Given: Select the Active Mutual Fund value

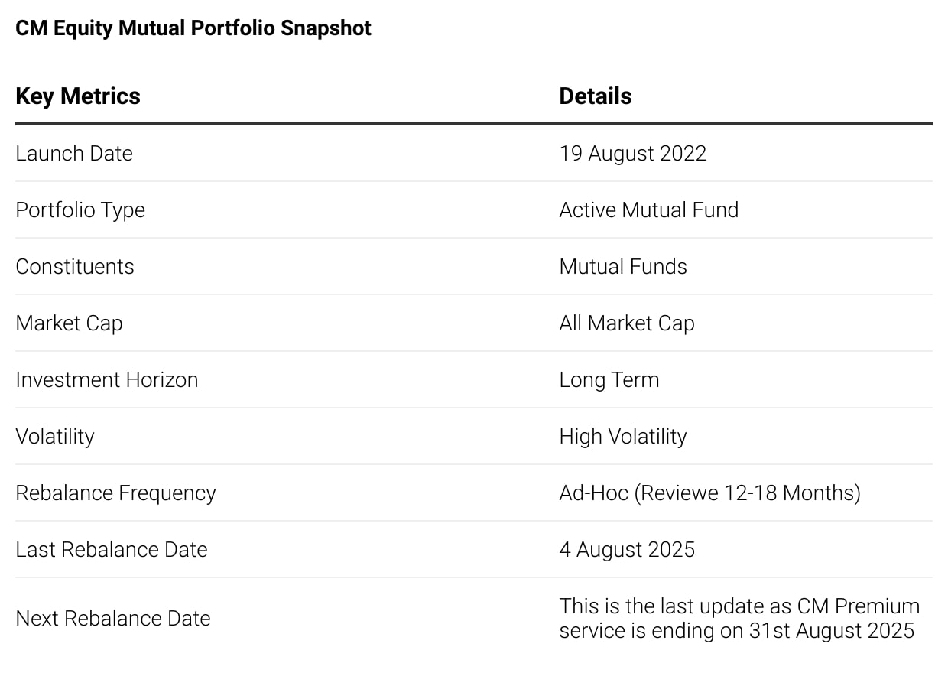Looking at the screenshot, I should coord(649,210).
